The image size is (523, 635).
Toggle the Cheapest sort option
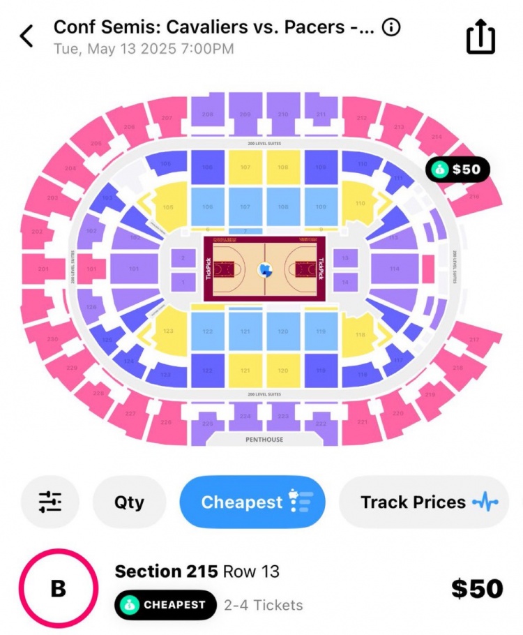[252, 502]
